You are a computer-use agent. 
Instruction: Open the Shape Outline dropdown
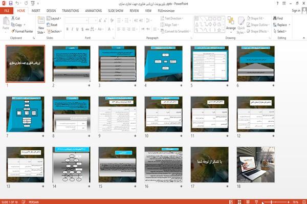[258, 25]
